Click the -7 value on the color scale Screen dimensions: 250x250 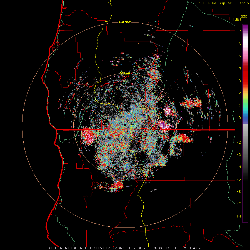[239, 204]
